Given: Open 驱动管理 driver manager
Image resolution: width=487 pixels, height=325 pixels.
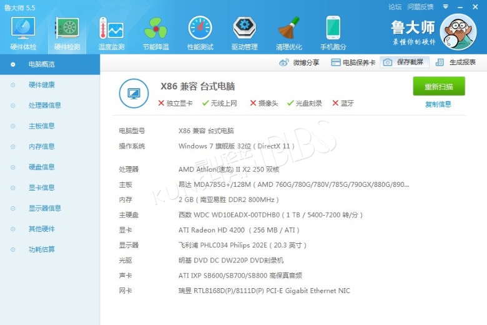Looking at the screenshot, I should (x=245, y=34).
